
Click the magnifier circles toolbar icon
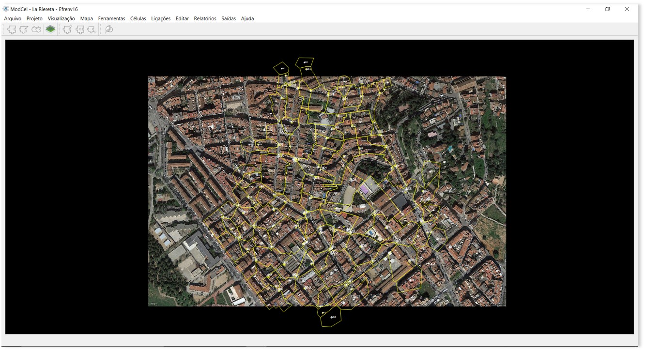[109, 30]
